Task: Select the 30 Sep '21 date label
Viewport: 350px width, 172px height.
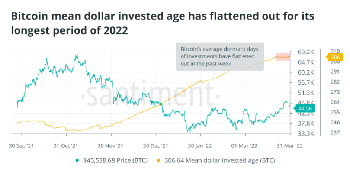Action: tap(22, 145)
